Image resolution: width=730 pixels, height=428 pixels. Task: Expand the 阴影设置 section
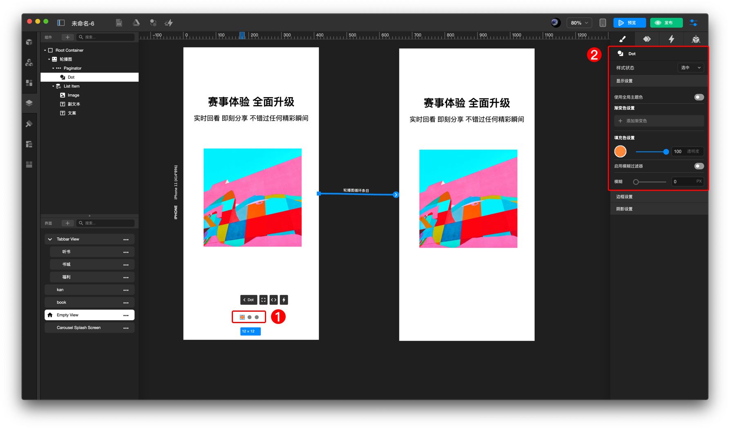[x=659, y=209]
